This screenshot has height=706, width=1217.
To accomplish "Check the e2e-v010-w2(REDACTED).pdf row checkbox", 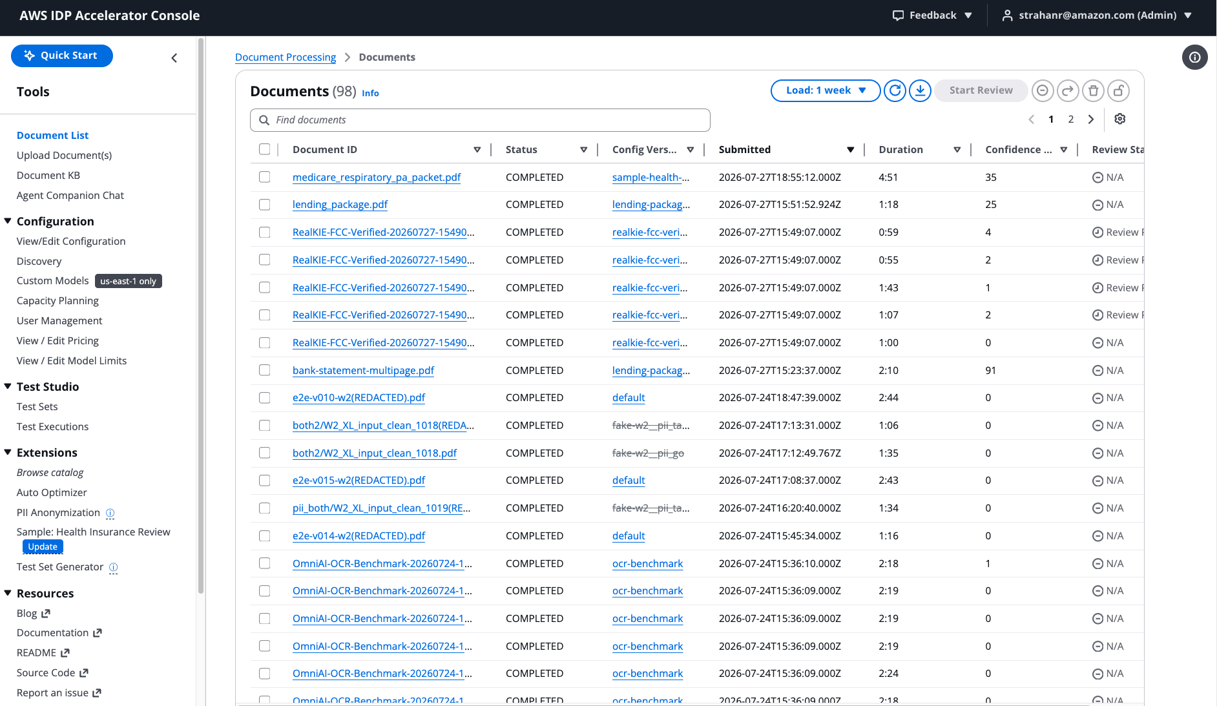I will 265,398.
